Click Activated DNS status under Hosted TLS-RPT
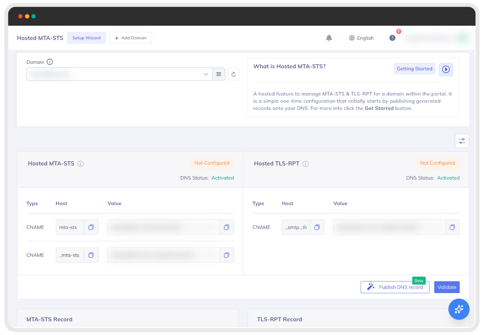 pos(448,178)
